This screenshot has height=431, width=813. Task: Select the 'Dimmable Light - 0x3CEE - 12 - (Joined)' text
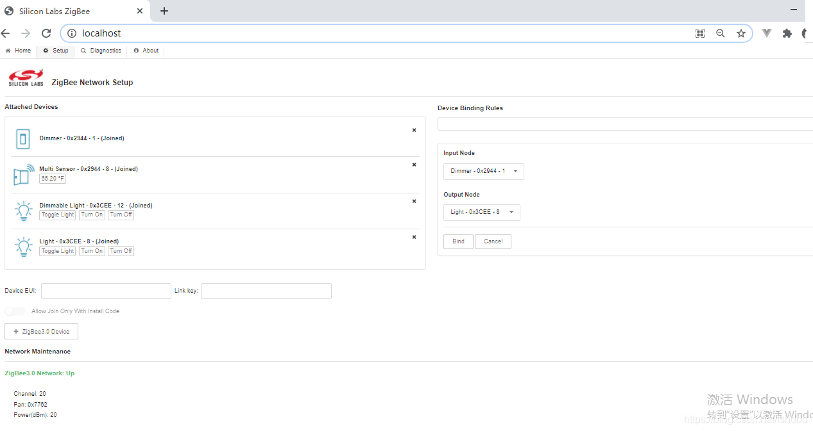tap(96, 206)
